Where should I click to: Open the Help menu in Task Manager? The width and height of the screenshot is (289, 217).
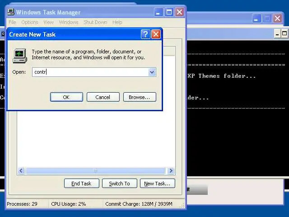(x=117, y=22)
